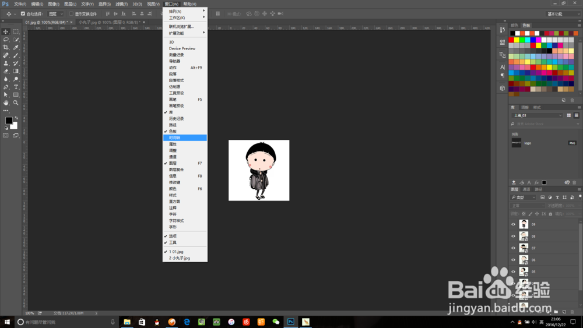Open the layer filter 类型 dropdown
583x328 pixels.
tap(524, 197)
